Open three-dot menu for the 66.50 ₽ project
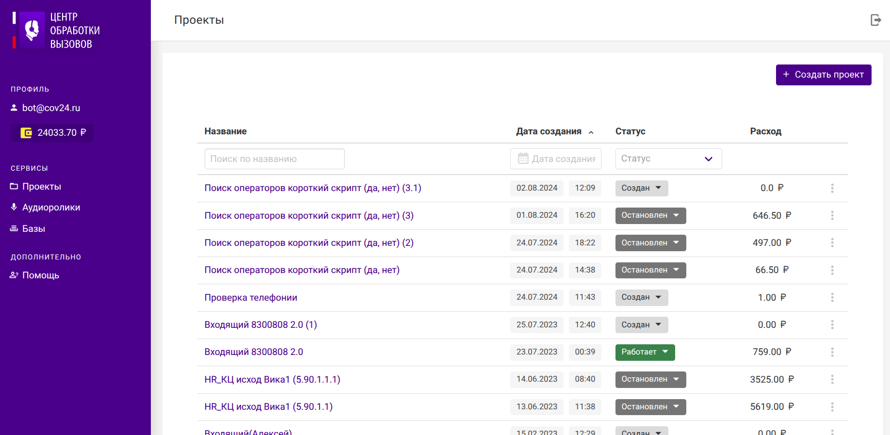This screenshot has width=890, height=435. (x=832, y=270)
